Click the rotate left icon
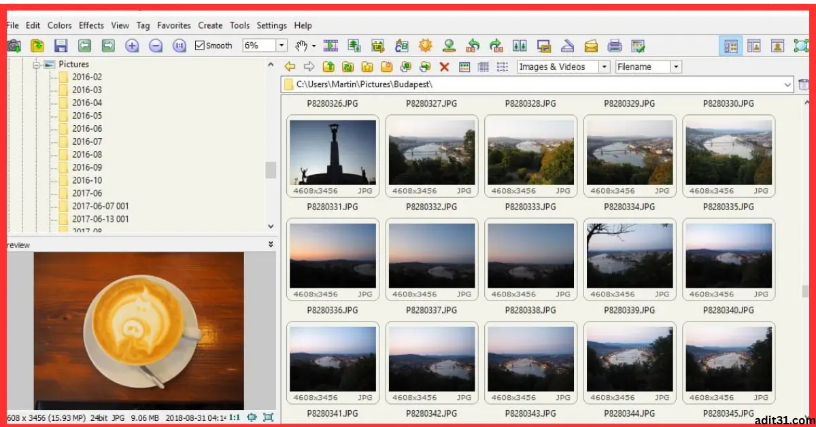Image resolution: width=816 pixels, height=427 pixels. click(x=473, y=46)
